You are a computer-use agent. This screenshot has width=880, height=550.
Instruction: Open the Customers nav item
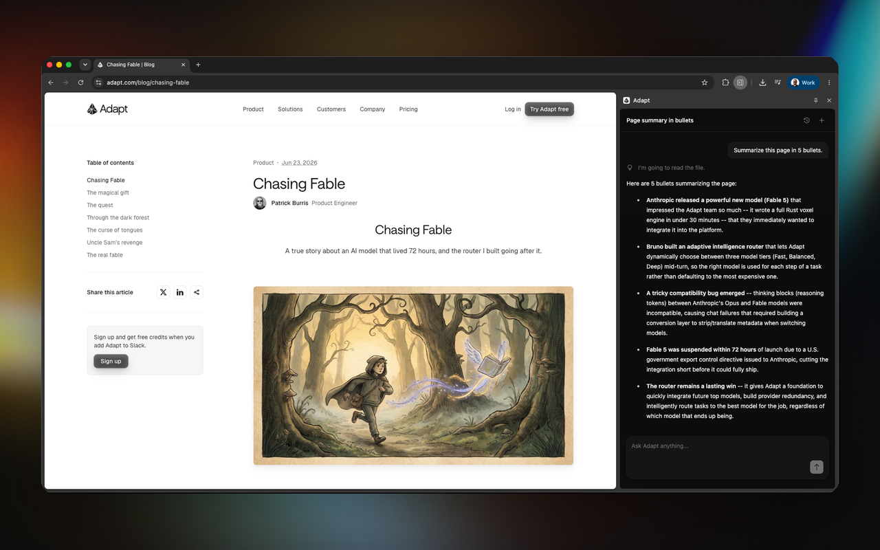331,109
